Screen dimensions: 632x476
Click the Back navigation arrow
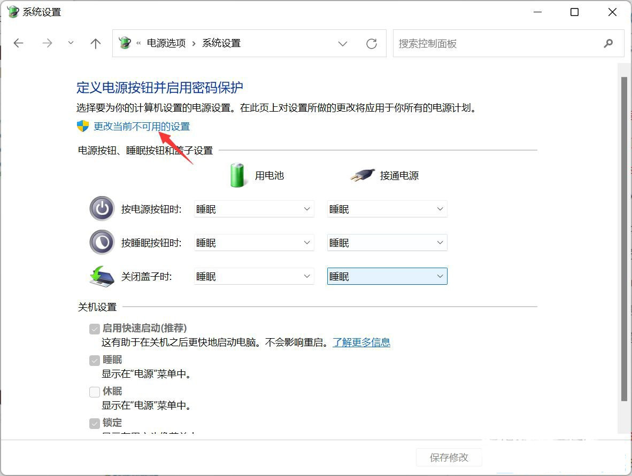19,43
